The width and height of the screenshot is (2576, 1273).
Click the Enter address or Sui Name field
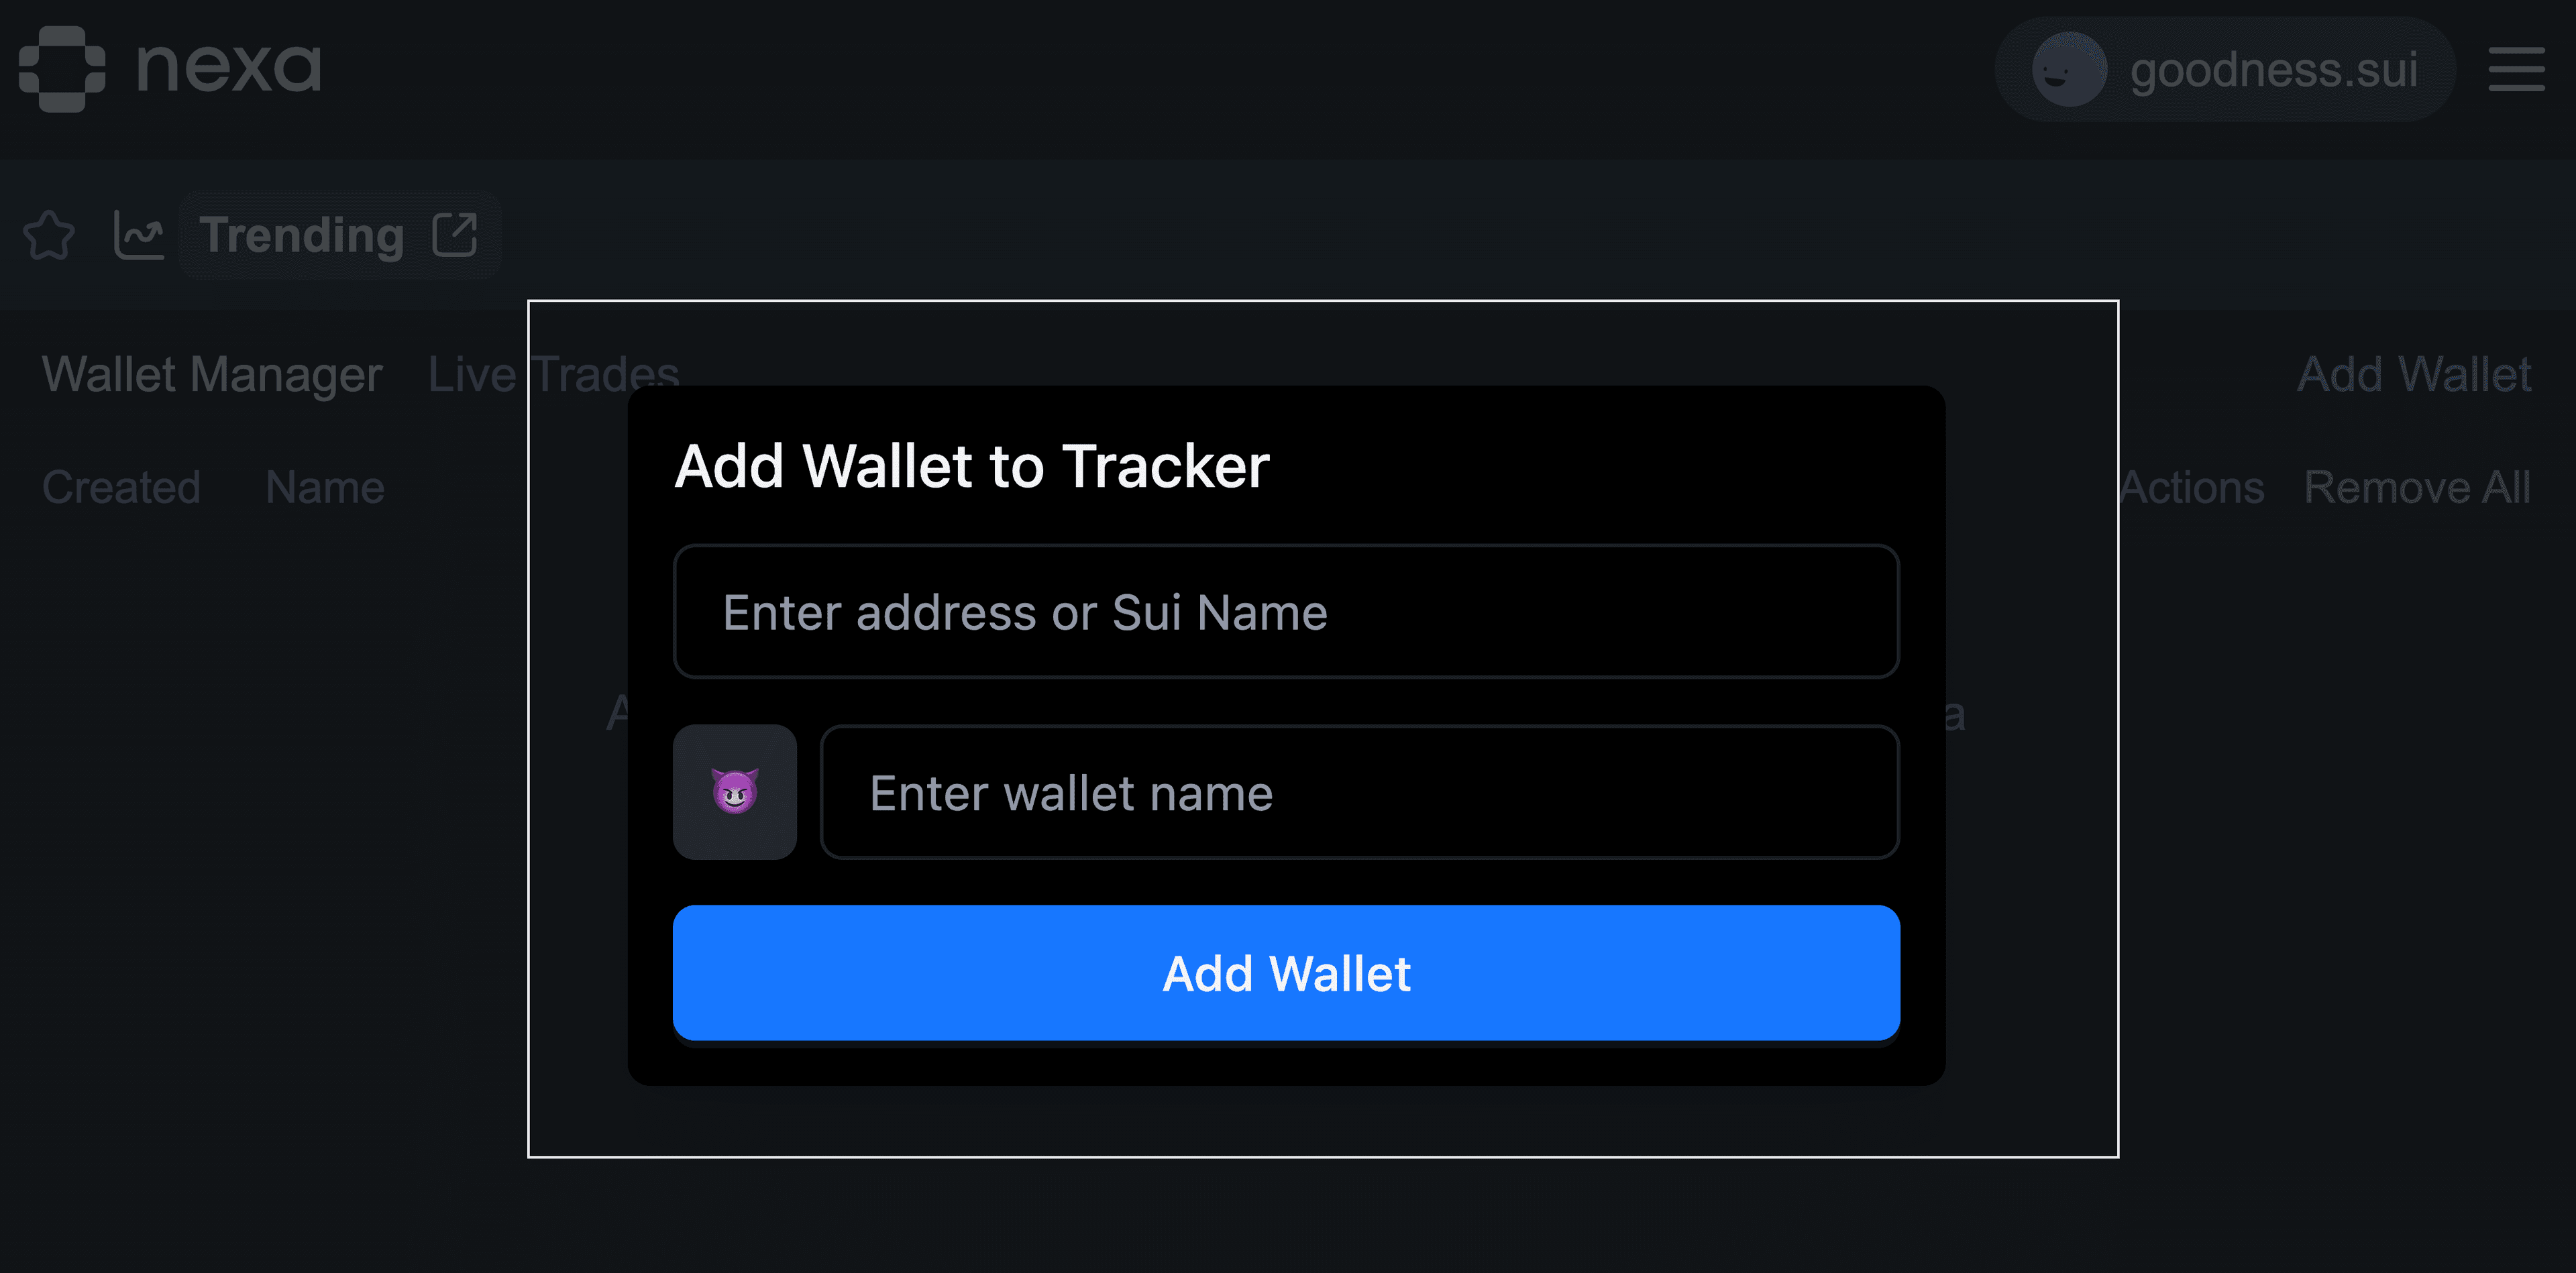(1287, 612)
